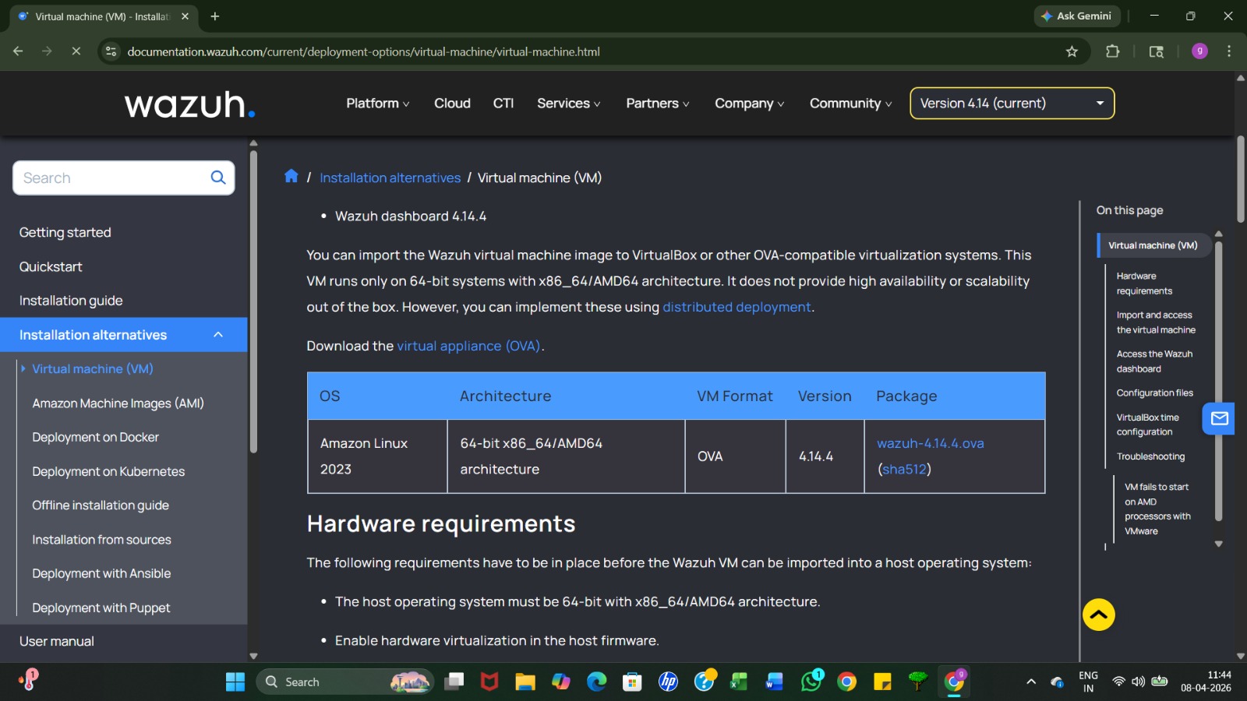Image resolution: width=1247 pixels, height=701 pixels.
Task: Click Ask Gemini button
Action: pos(1077,16)
